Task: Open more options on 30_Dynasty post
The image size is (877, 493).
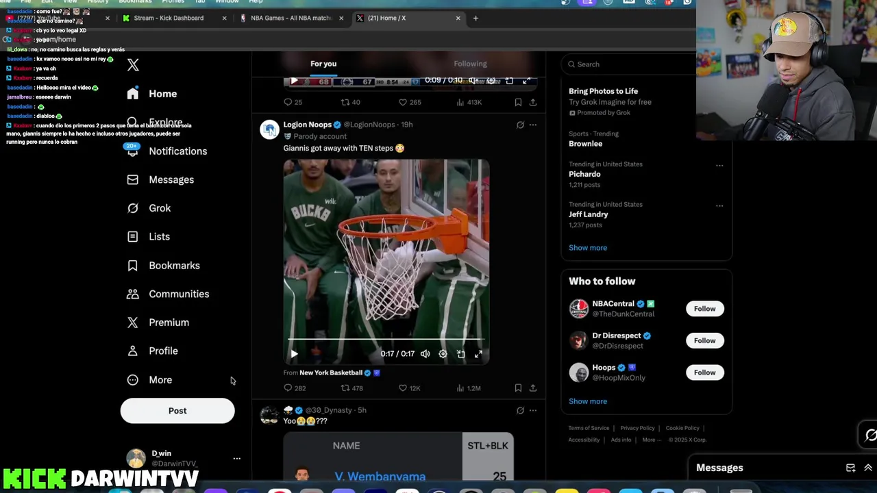Action: pyautogui.click(x=532, y=411)
